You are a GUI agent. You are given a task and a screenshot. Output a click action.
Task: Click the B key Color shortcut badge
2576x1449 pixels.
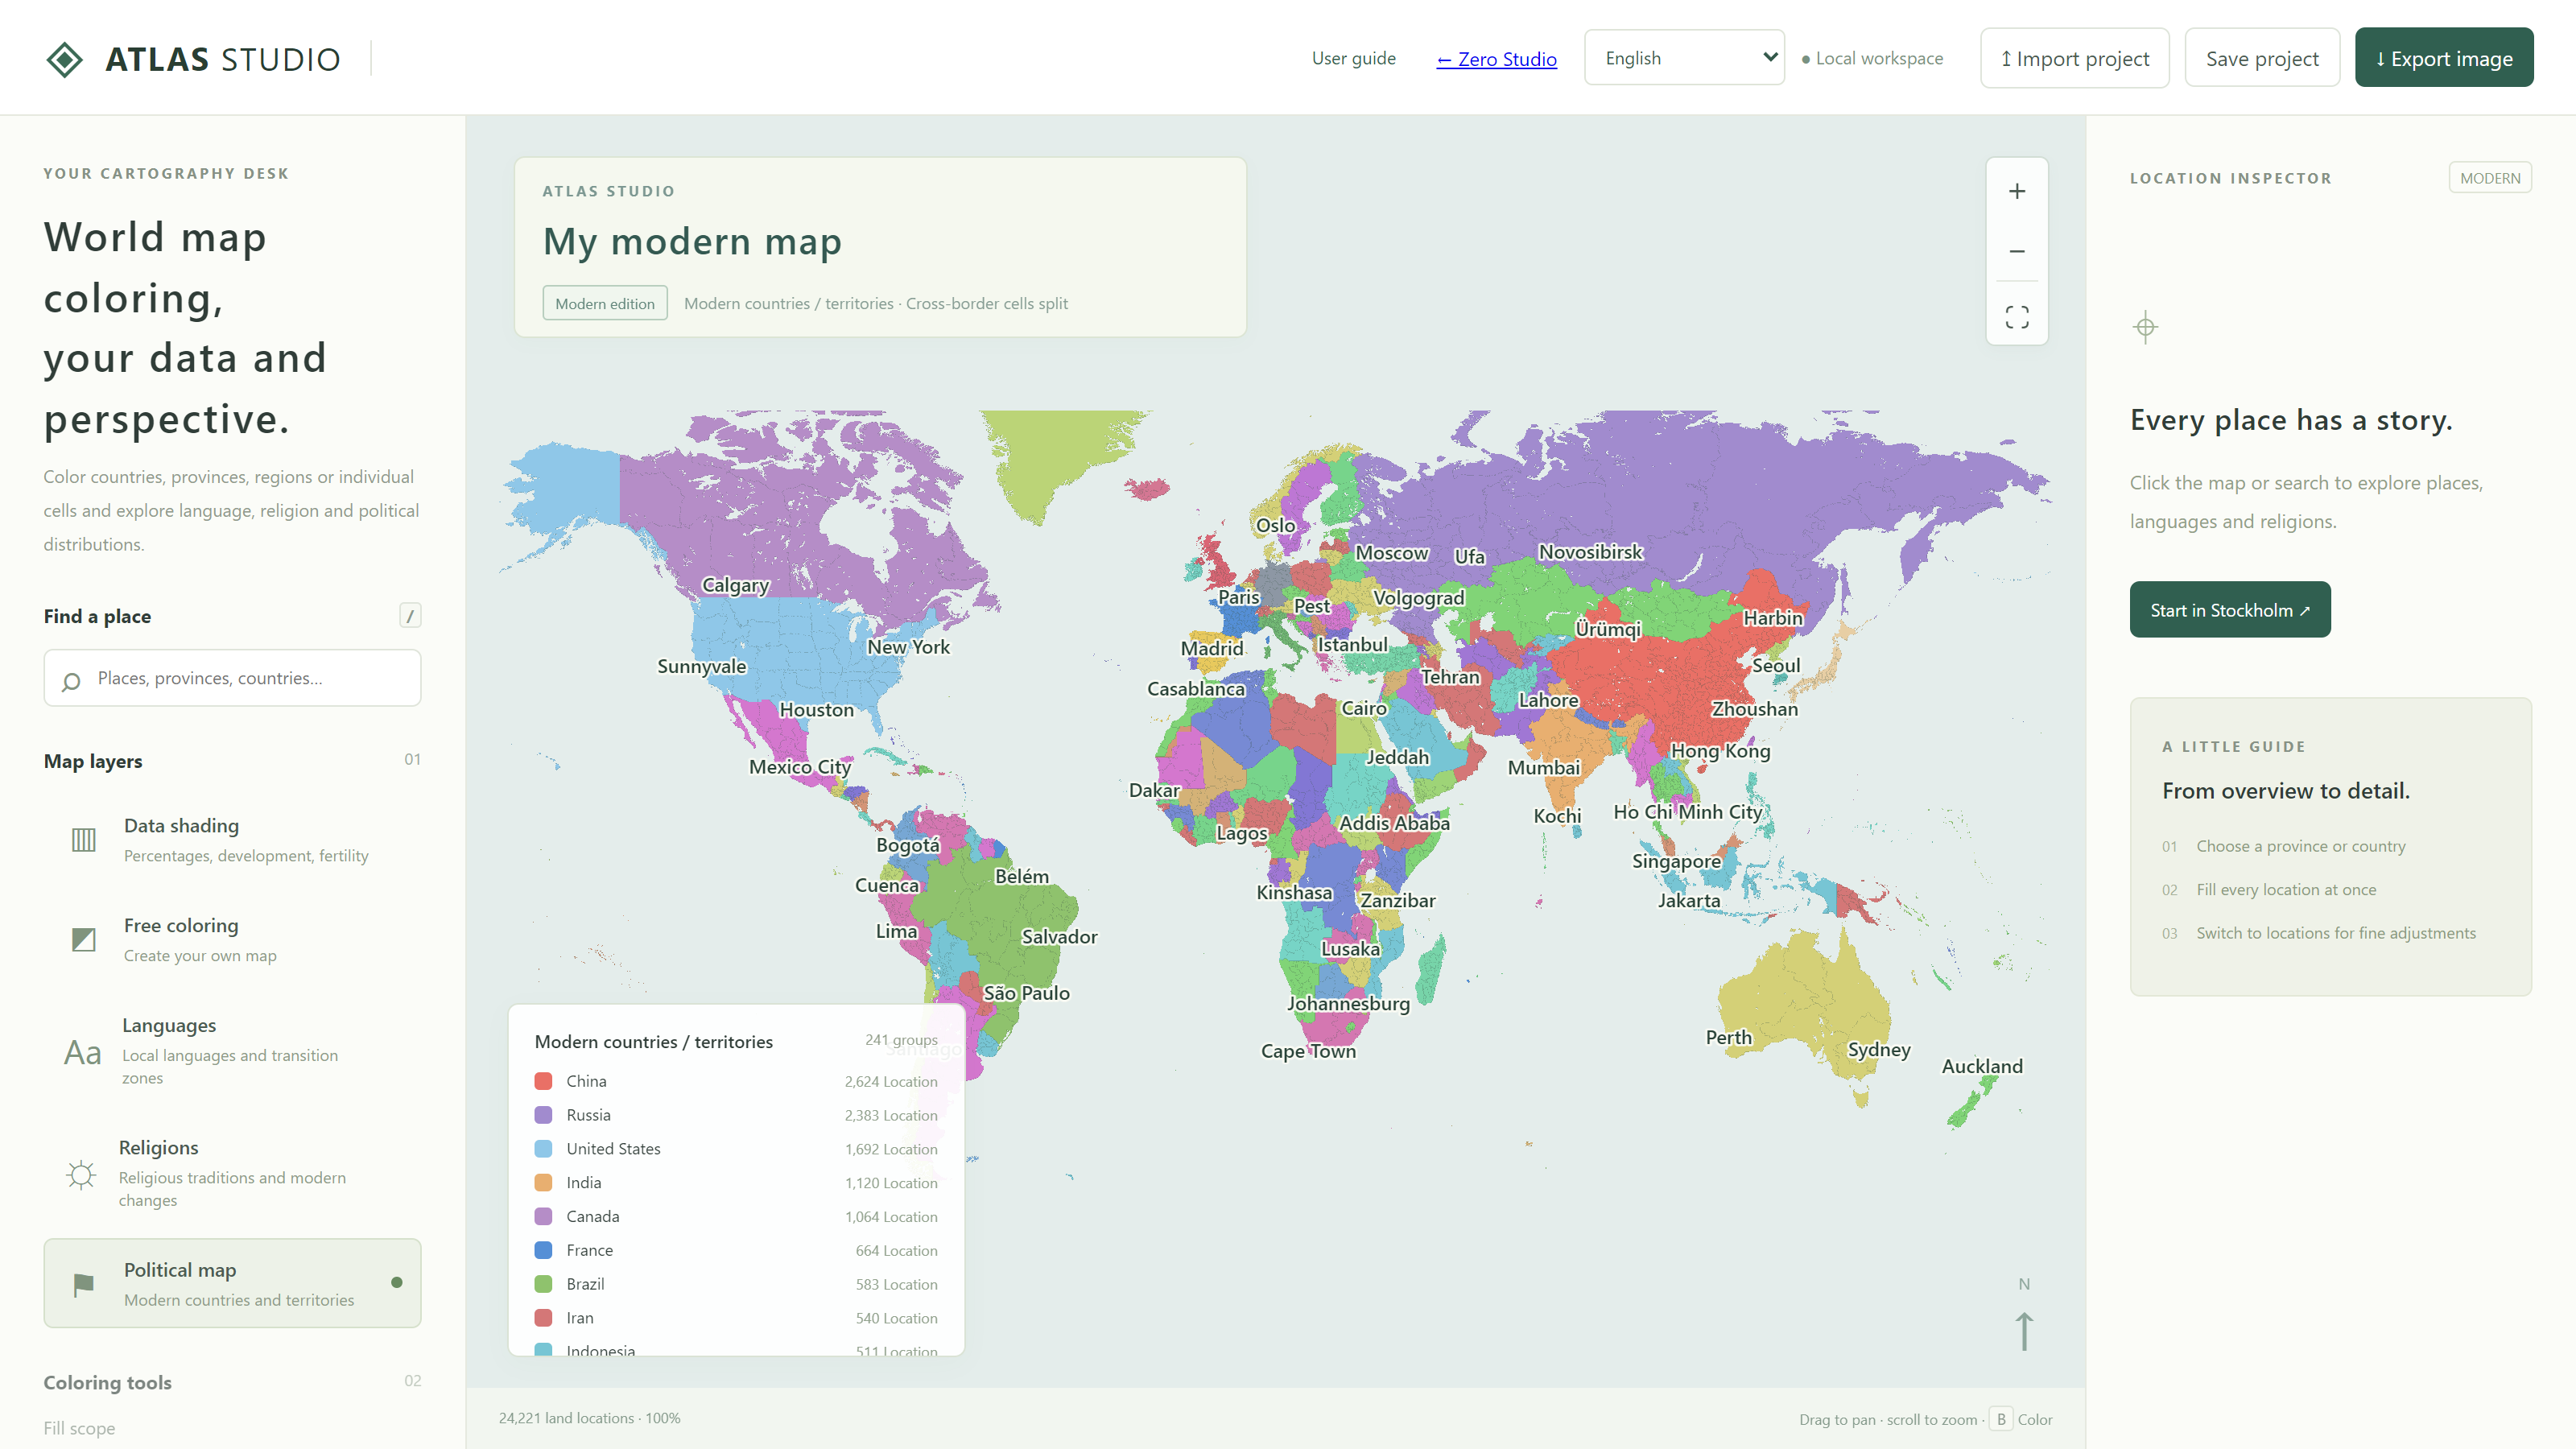(2001, 1419)
